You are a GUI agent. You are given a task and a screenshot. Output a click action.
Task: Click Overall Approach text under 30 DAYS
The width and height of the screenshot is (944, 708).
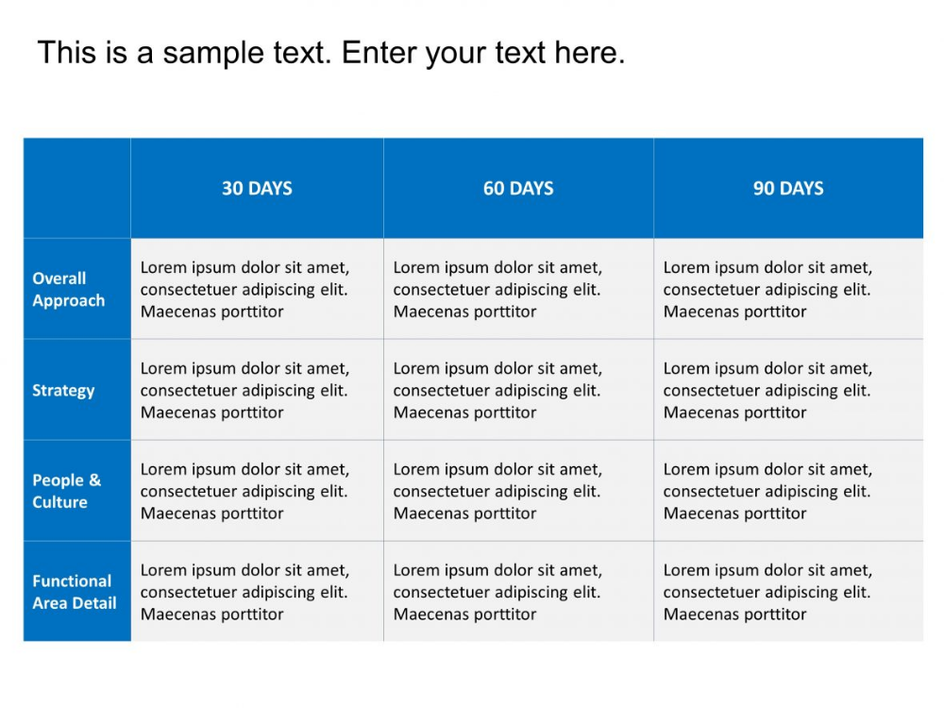(x=245, y=290)
